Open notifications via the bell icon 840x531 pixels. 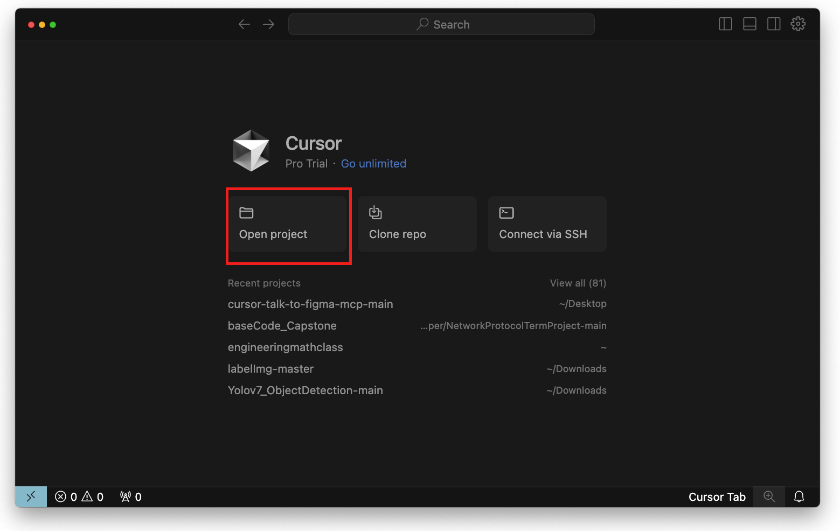tap(799, 497)
